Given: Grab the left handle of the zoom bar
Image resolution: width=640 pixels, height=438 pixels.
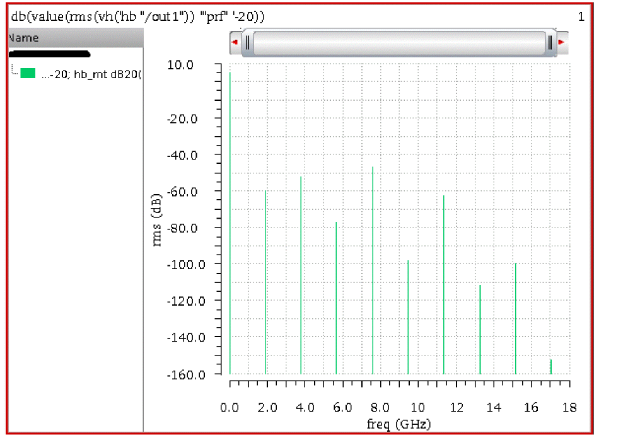Looking at the screenshot, I should coord(247,42).
